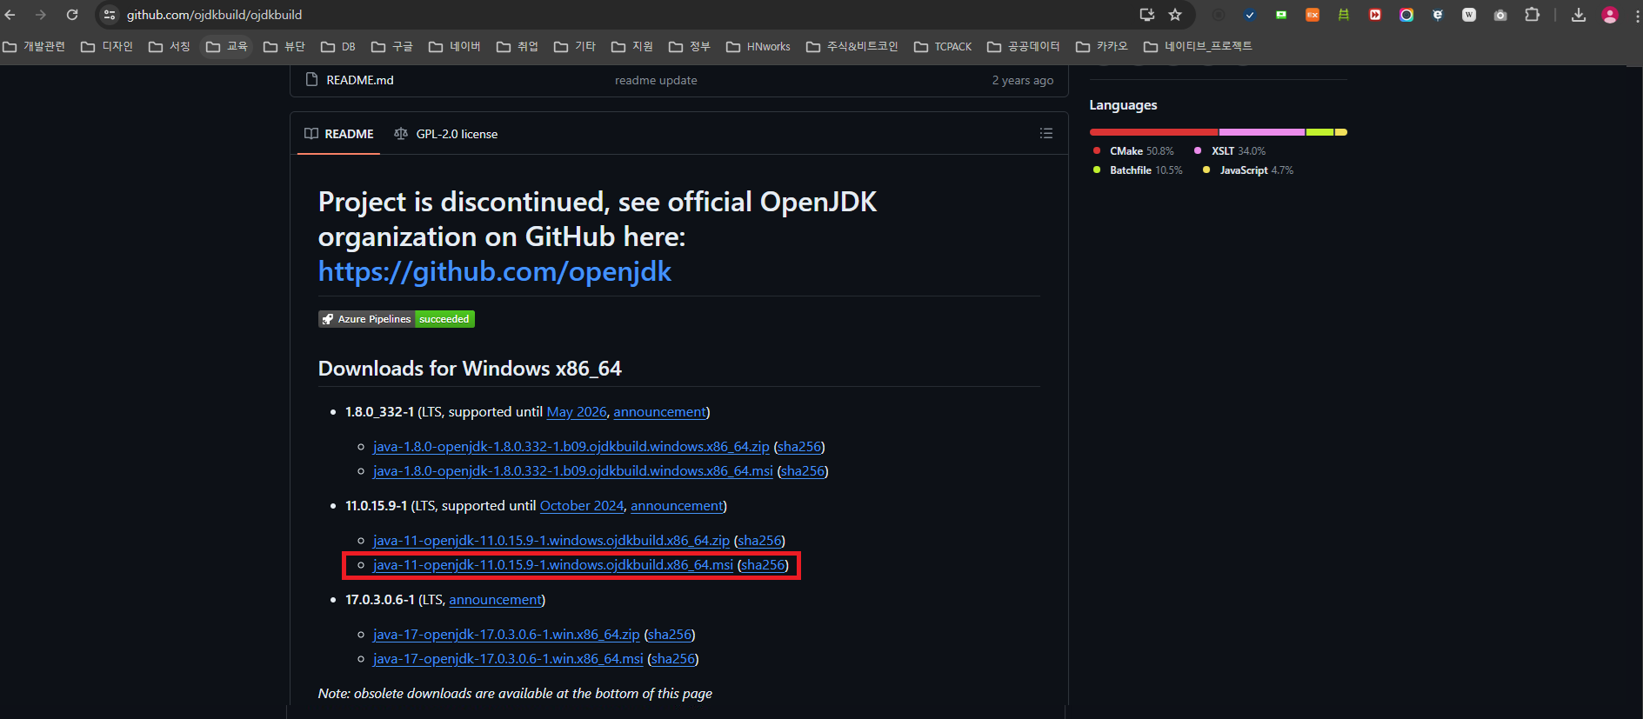Open the 네이티브_프로젝트 bookmarks folder
Image resolution: width=1643 pixels, height=719 pixels.
[x=1199, y=46]
